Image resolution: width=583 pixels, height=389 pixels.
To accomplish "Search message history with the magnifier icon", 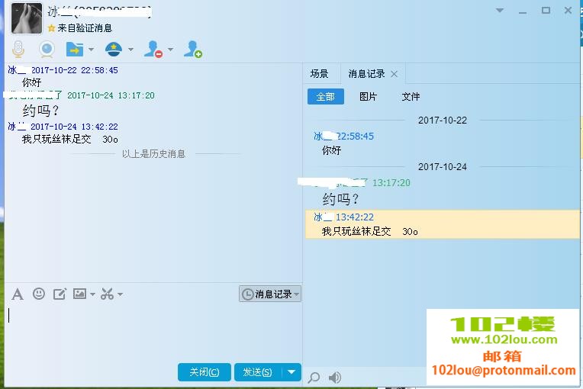I will tap(314, 378).
